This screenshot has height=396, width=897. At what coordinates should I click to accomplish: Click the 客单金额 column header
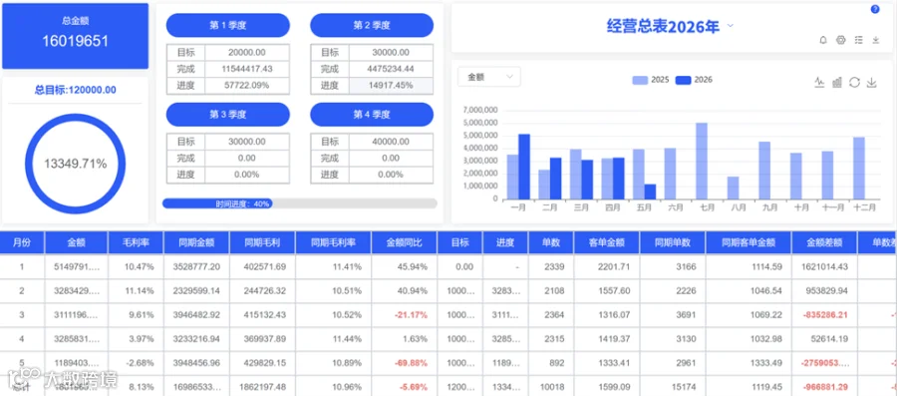[606, 242]
